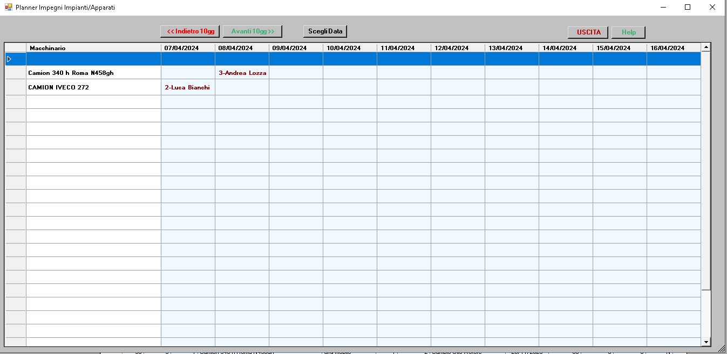Click the 16/04/2024 column header

pyautogui.click(x=673, y=48)
